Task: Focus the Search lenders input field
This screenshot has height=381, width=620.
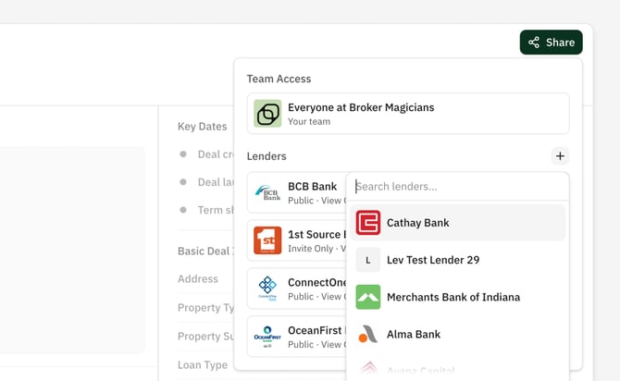Action: (x=457, y=187)
